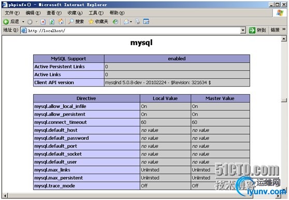Viewport: 289px width, 200px height.
Task: Click mysql.default_password directive
Action: point(62,138)
